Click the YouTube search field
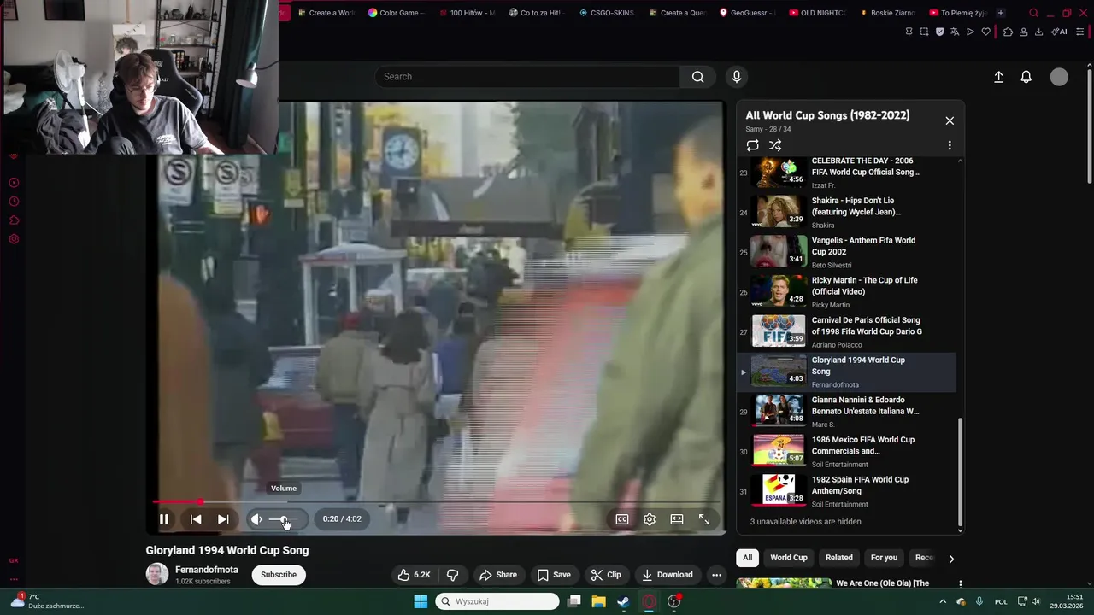 (x=527, y=77)
